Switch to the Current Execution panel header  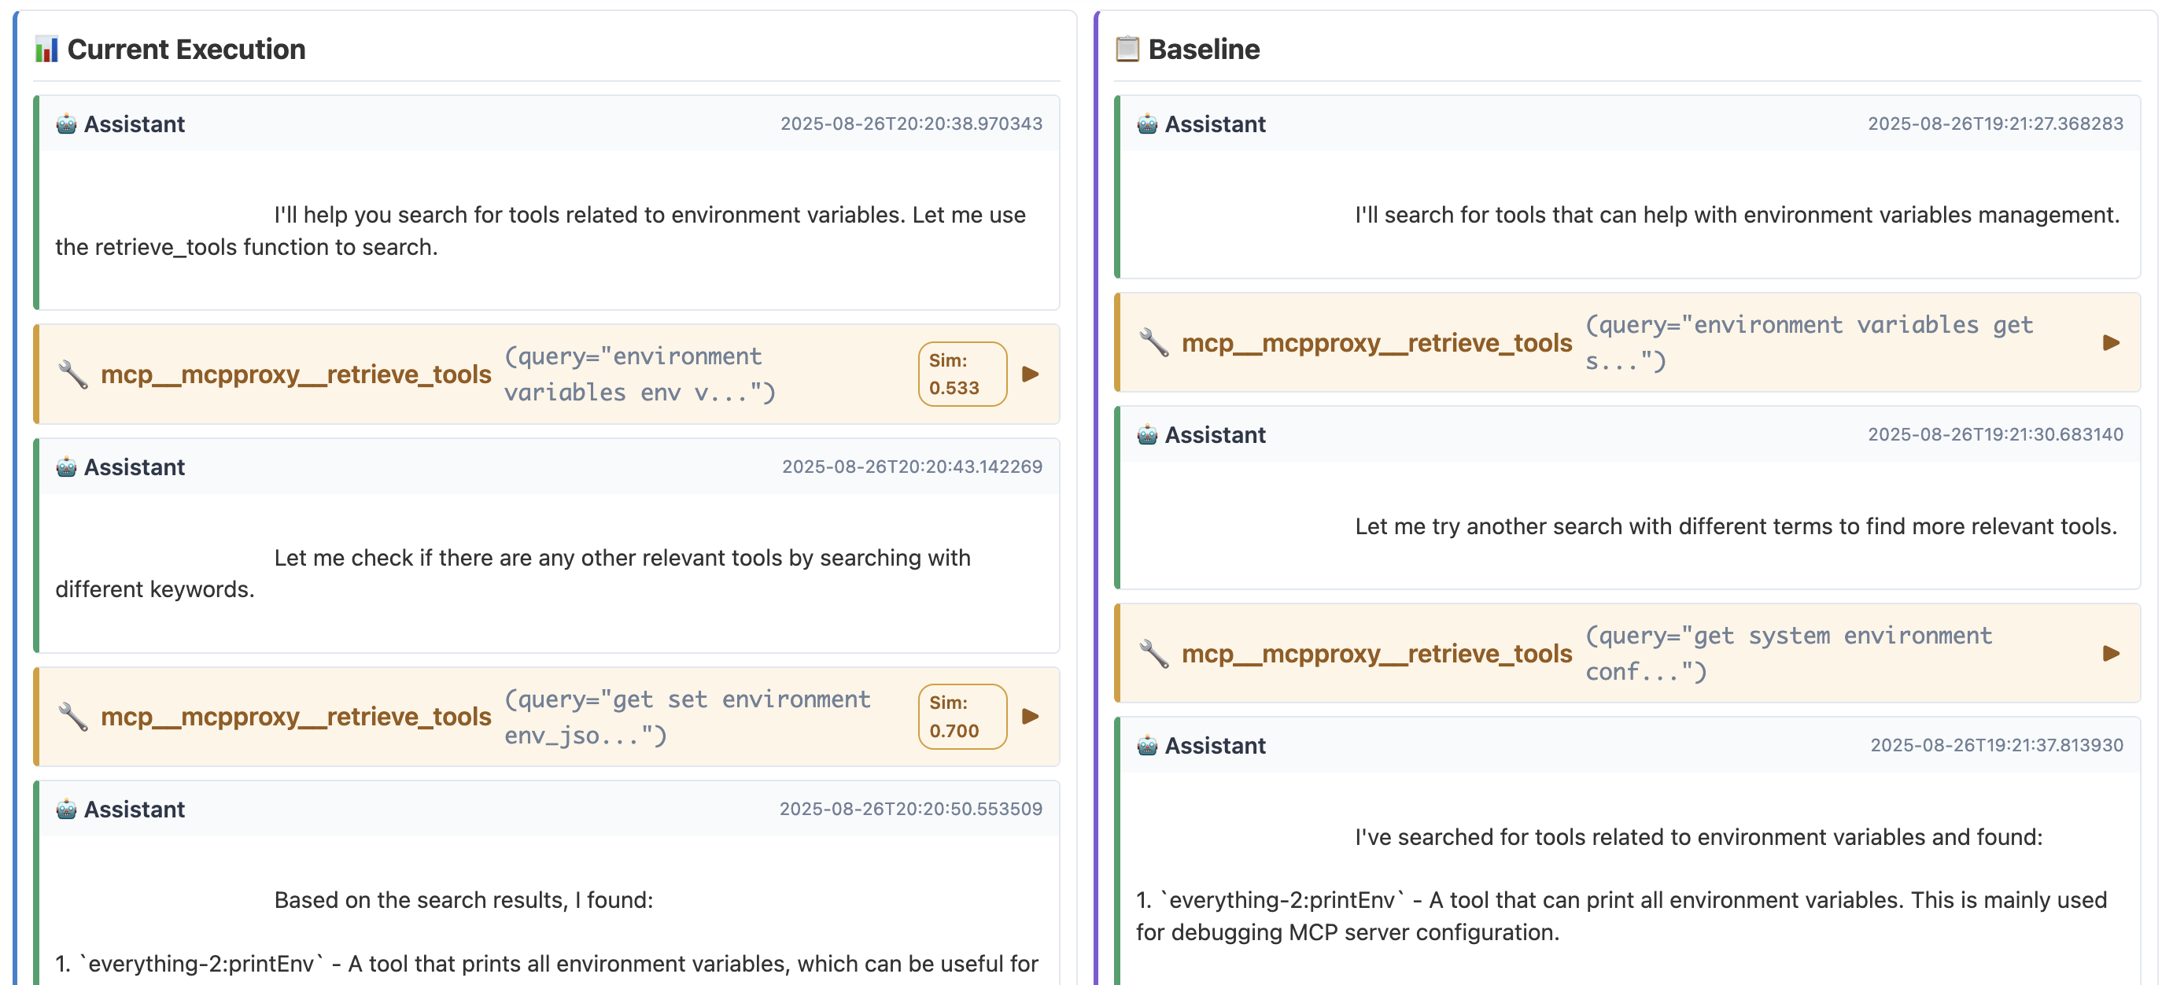(186, 49)
